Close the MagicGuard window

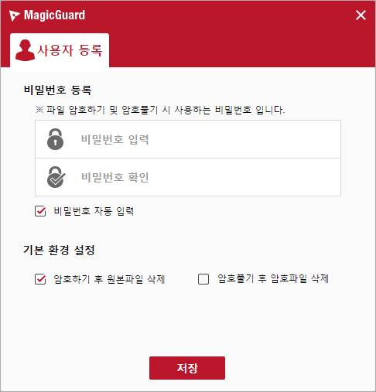coord(361,15)
